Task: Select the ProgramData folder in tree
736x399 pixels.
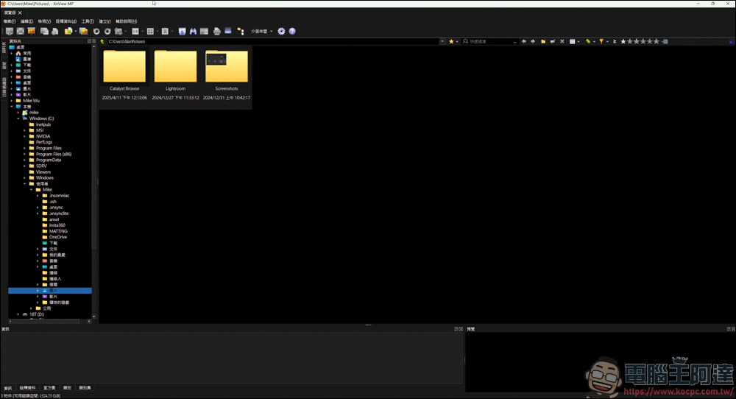Action: click(x=49, y=160)
